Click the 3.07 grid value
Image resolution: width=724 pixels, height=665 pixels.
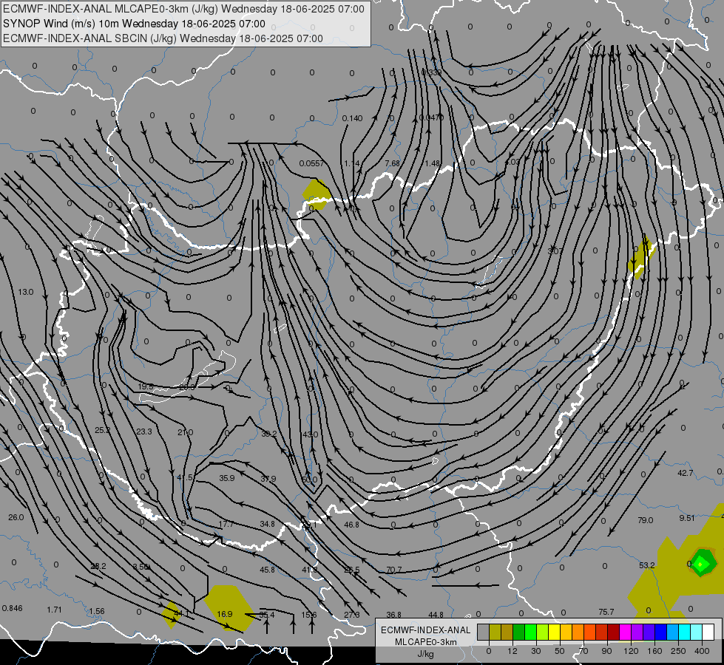click(x=555, y=251)
